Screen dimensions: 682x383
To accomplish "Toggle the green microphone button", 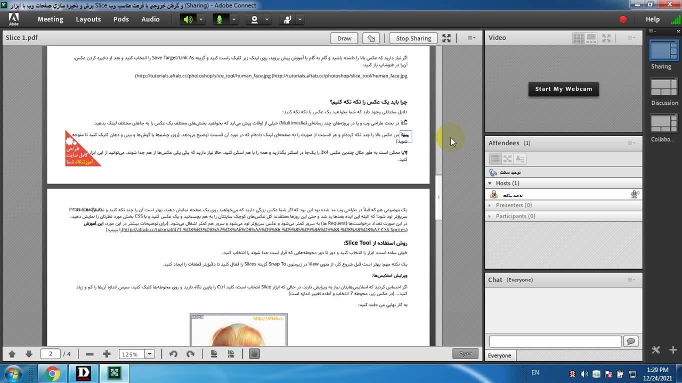I will pyautogui.click(x=219, y=20).
